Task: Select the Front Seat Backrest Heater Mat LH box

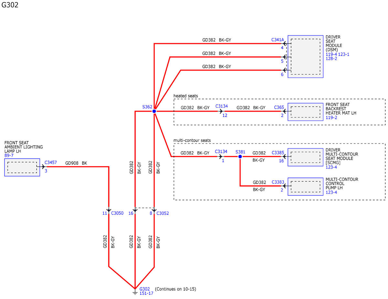Action: coord(306,112)
